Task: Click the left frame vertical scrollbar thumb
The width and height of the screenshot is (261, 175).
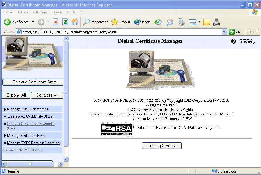Action: click(x=66, y=94)
